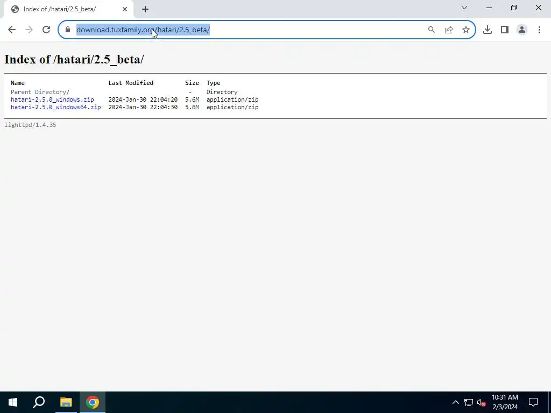Click the Chrome taskbar icon

point(93,402)
